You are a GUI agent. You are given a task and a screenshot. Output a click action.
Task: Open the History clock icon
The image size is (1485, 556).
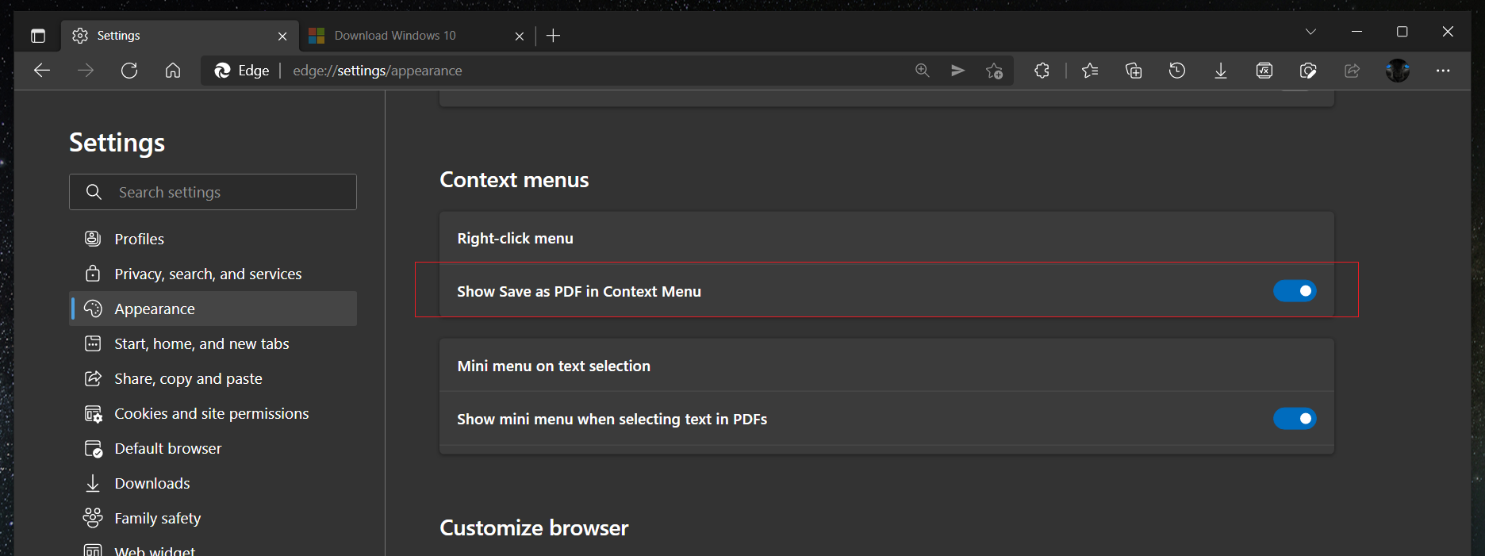click(x=1177, y=71)
